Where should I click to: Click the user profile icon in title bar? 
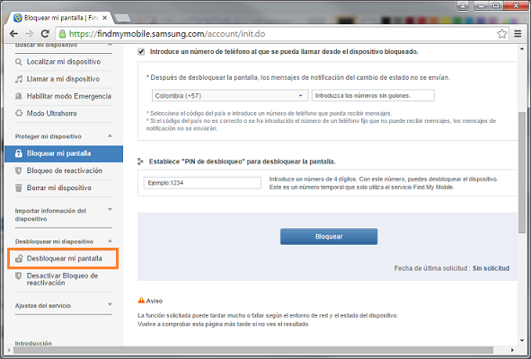463,5
